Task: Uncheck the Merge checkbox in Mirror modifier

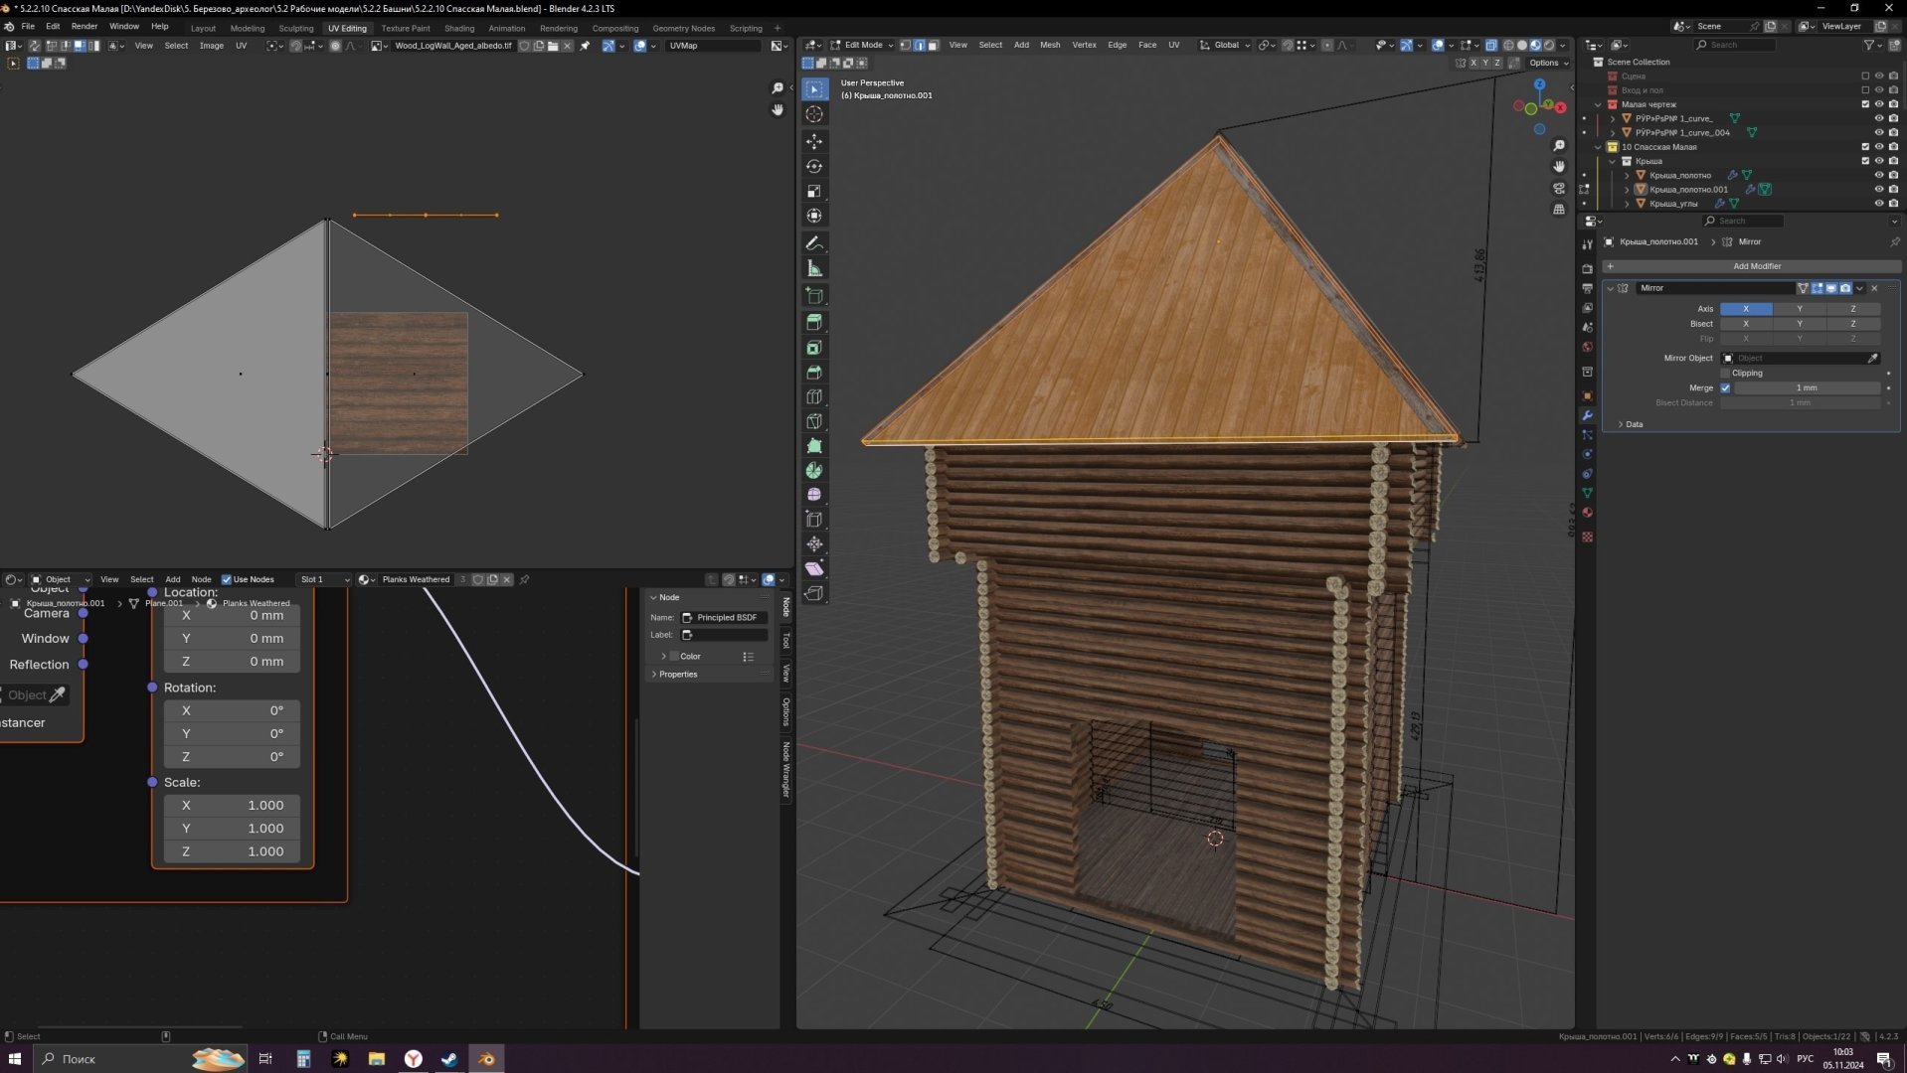Action: point(1726,387)
